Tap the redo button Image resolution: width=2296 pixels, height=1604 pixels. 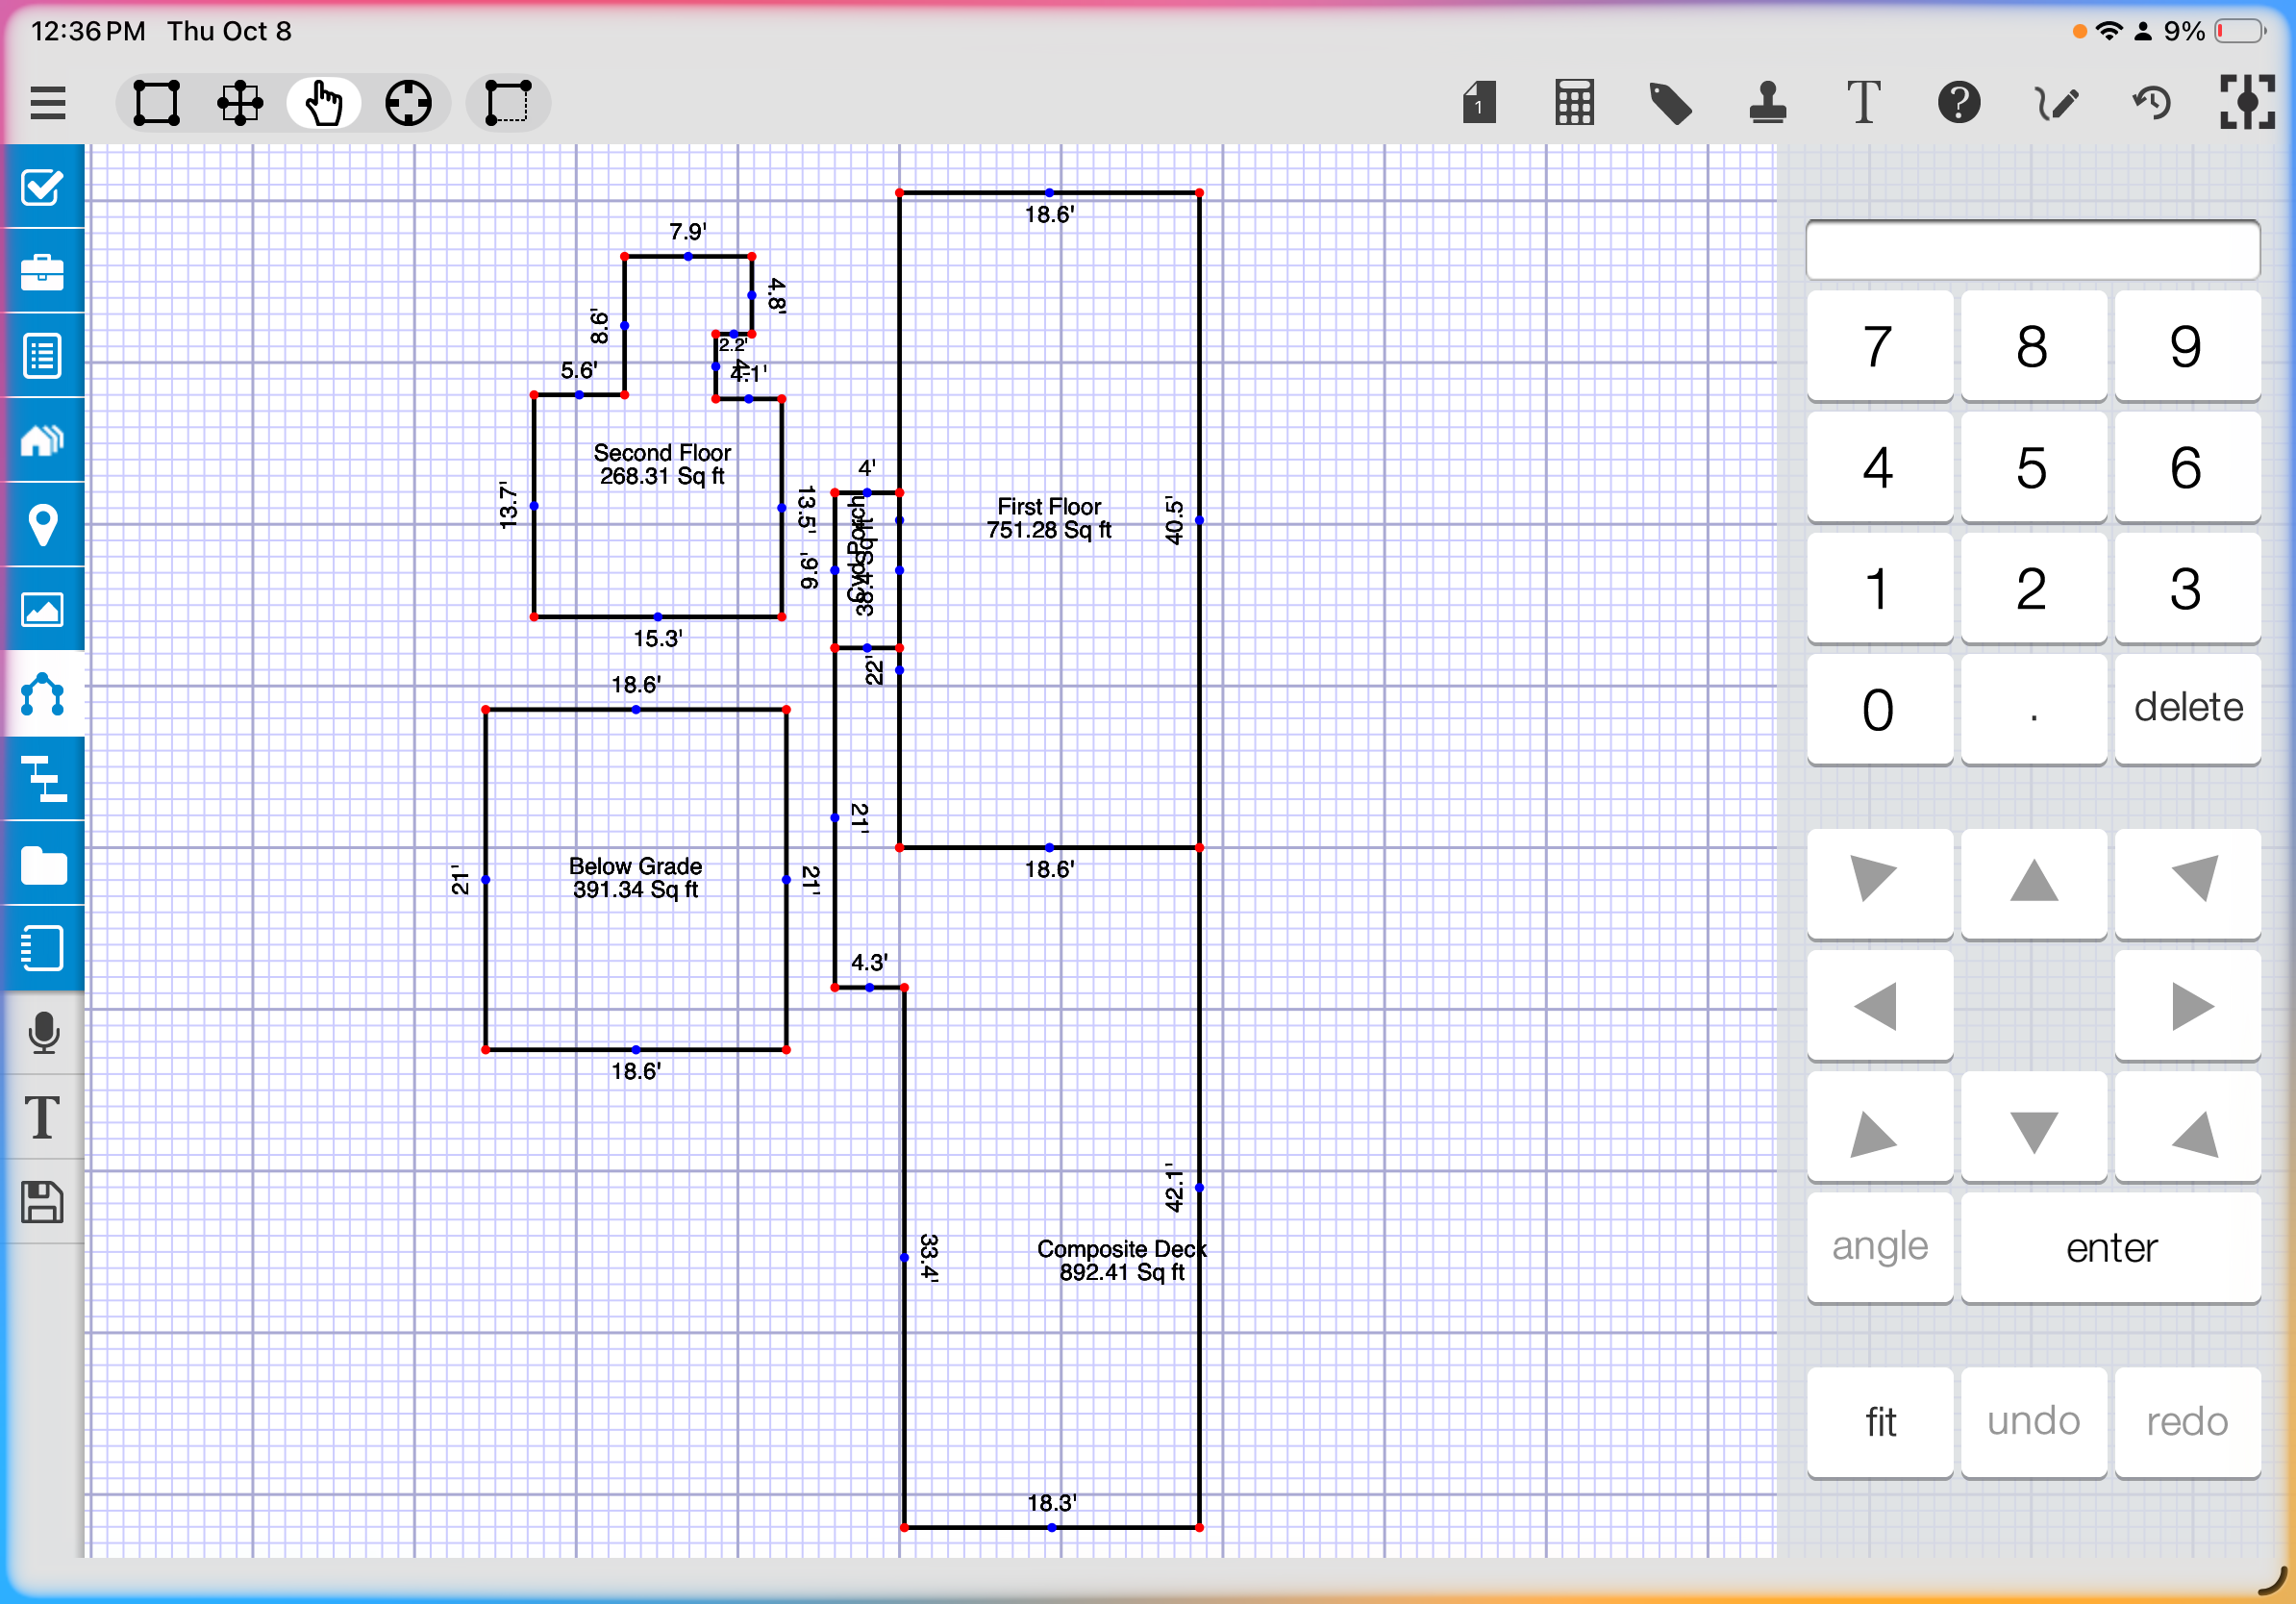tap(2187, 1421)
